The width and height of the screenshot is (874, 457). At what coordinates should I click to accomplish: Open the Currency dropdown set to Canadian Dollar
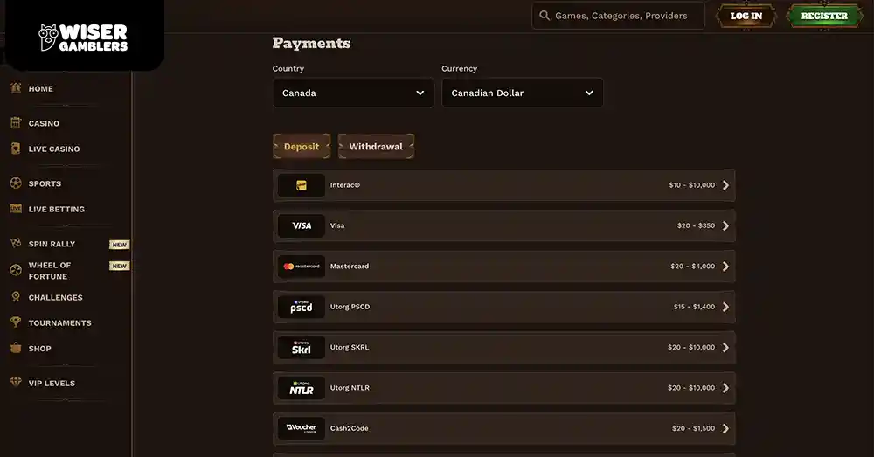[x=523, y=93]
